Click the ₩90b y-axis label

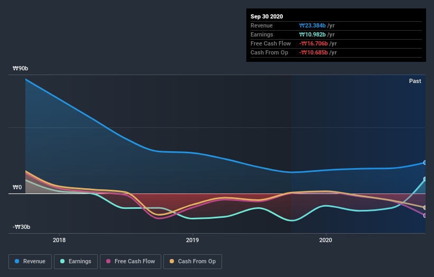tap(20, 68)
